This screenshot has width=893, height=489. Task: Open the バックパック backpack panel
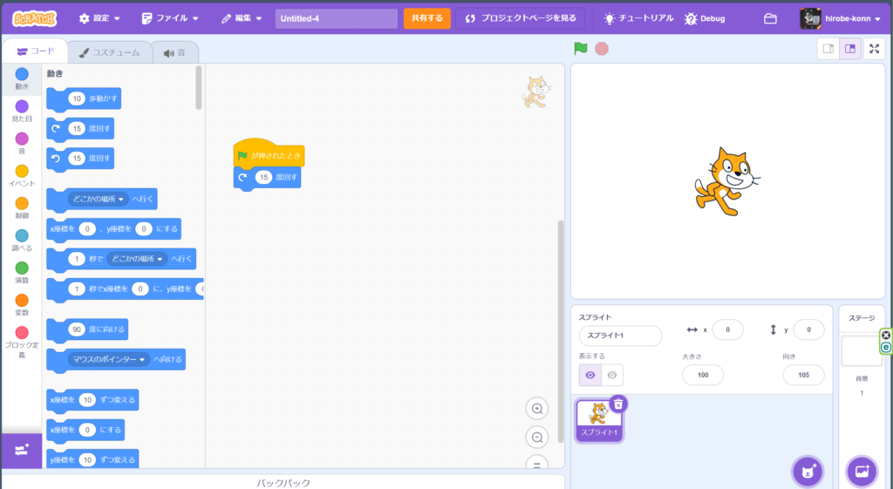coord(283,483)
